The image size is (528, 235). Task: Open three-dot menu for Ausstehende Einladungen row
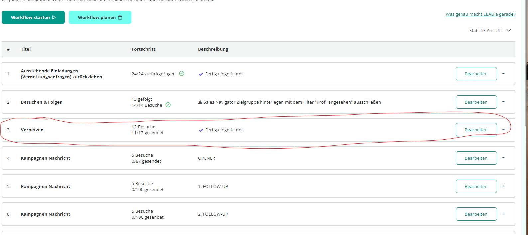pos(503,74)
